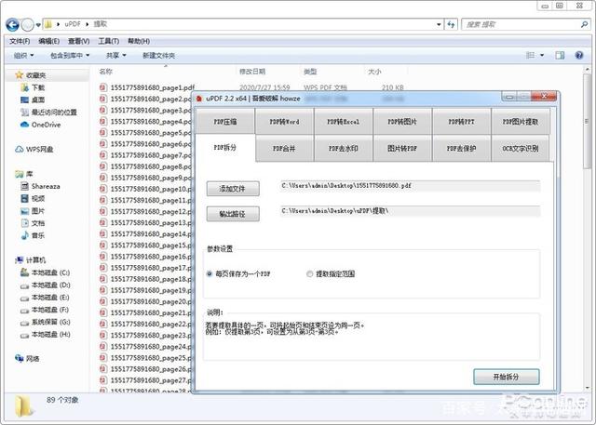Click the search magnifier icon in Explorer
The image size is (596, 425).
pyautogui.click(x=584, y=24)
